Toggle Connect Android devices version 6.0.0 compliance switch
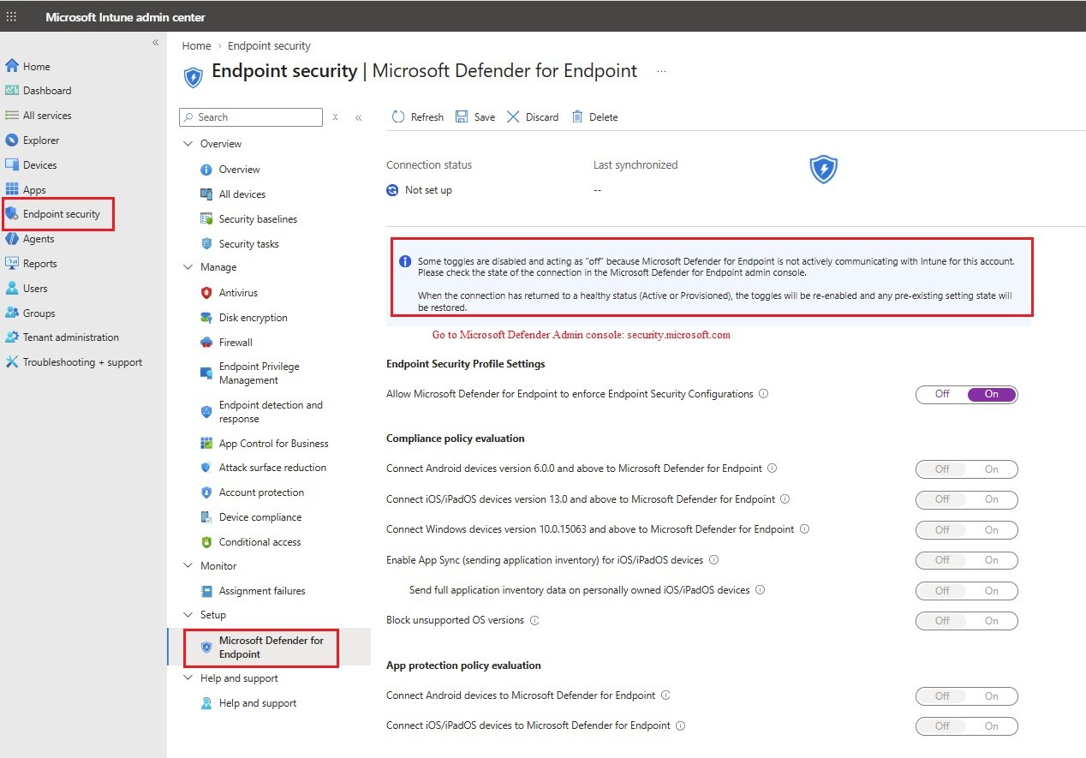 pos(967,469)
